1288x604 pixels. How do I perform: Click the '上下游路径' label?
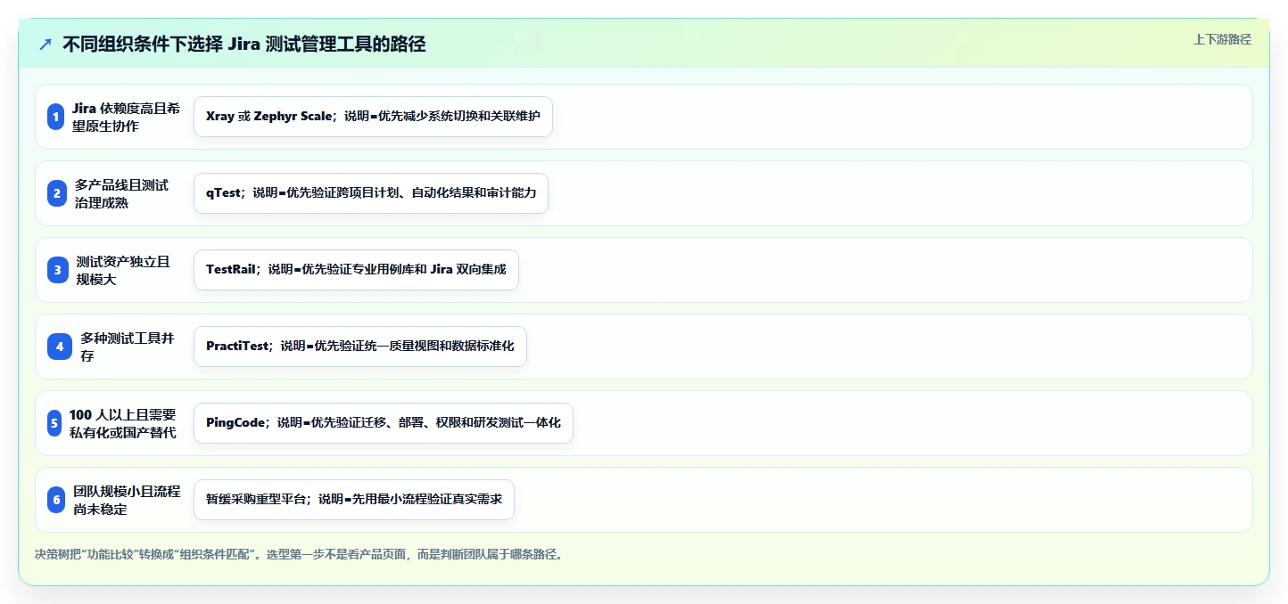click(1222, 39)
